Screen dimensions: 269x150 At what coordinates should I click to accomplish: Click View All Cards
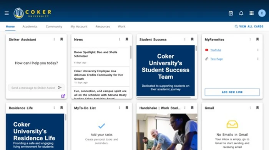249,26
